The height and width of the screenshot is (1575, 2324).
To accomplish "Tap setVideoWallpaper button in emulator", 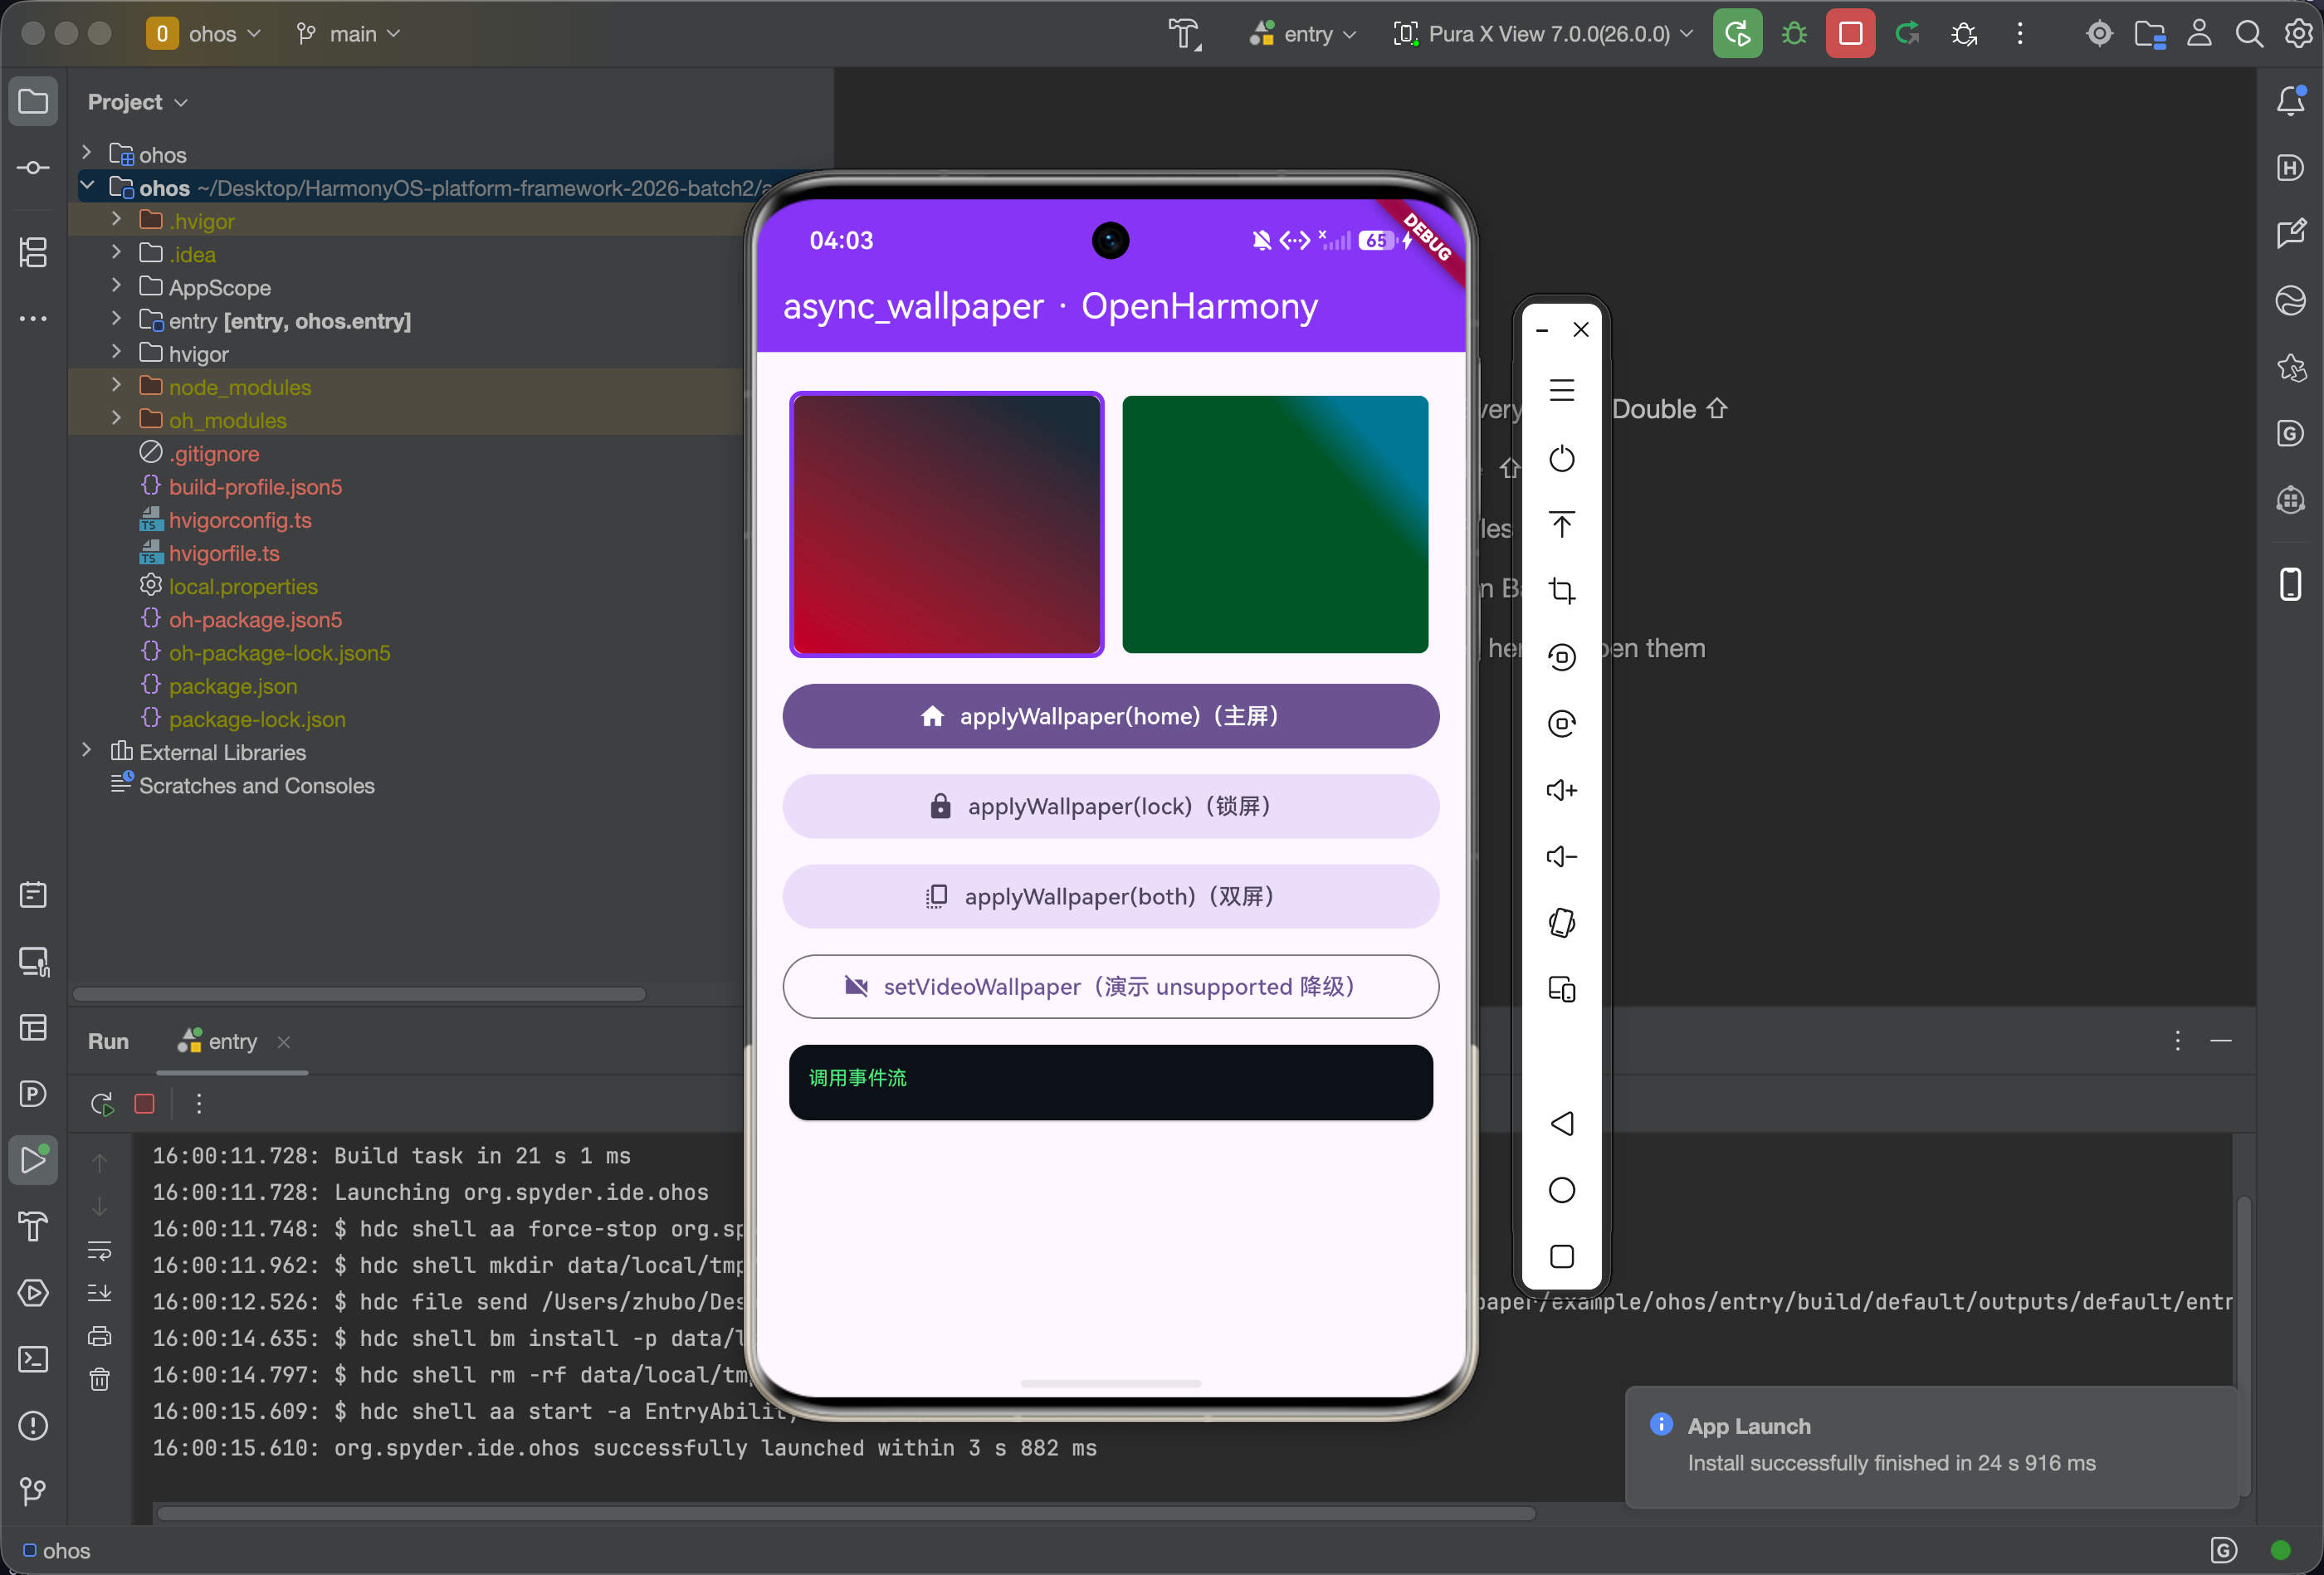I will coord(1111,987).
